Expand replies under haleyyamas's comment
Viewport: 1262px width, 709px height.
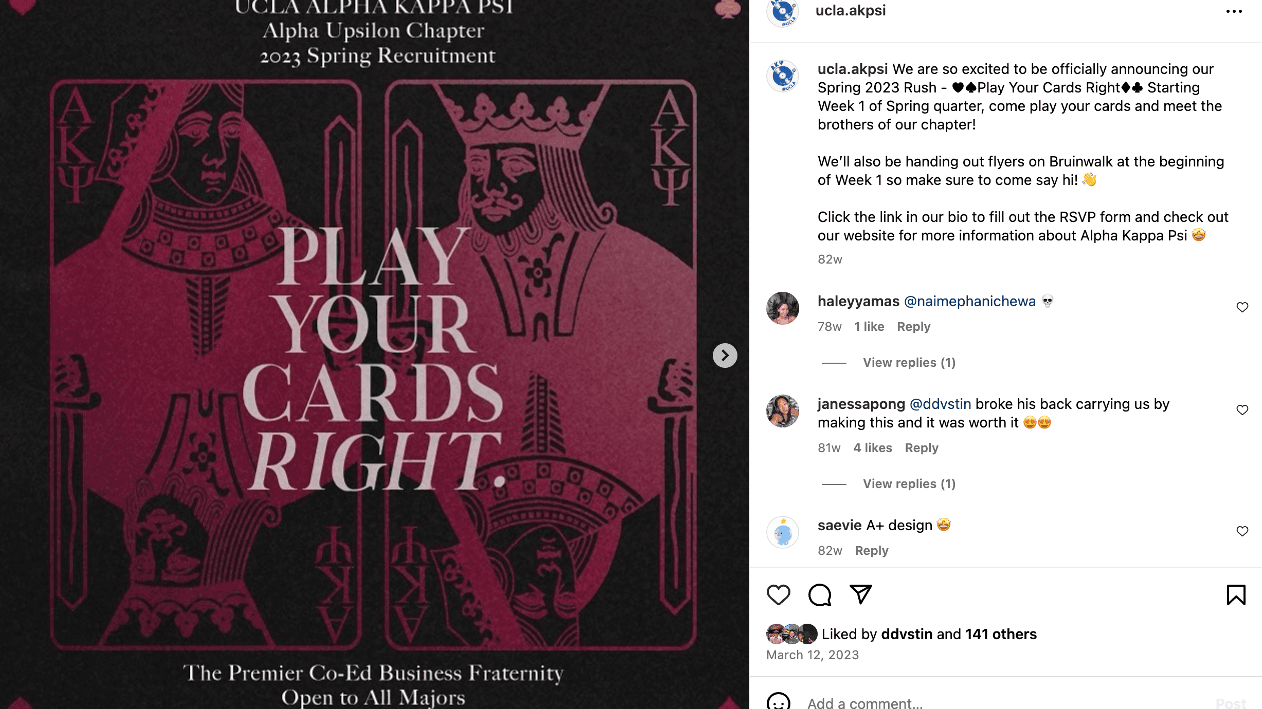(x=909, y=363)
